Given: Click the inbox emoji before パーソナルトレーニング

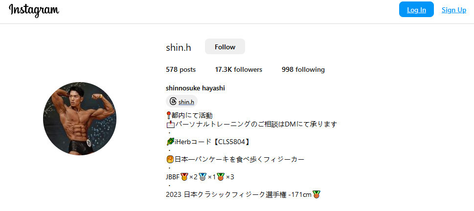Looking at the screenshot, I should [171, 124].
